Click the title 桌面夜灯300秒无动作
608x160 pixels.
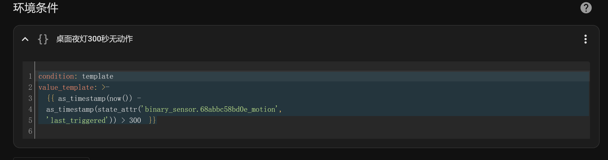pos(94,39)
